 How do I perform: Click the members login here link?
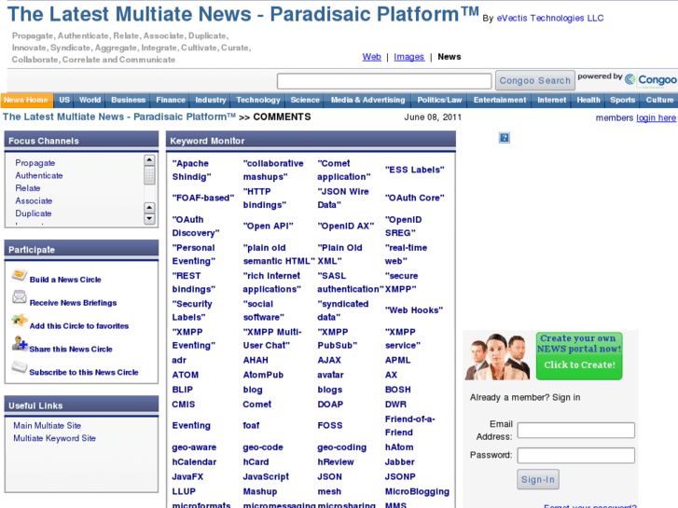[x=656, y=117]
